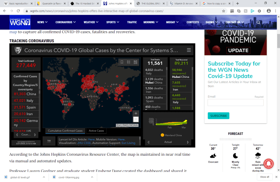The image size is (280, 182).
Task: Open new tab with plus button
Action: coord(238,3)
